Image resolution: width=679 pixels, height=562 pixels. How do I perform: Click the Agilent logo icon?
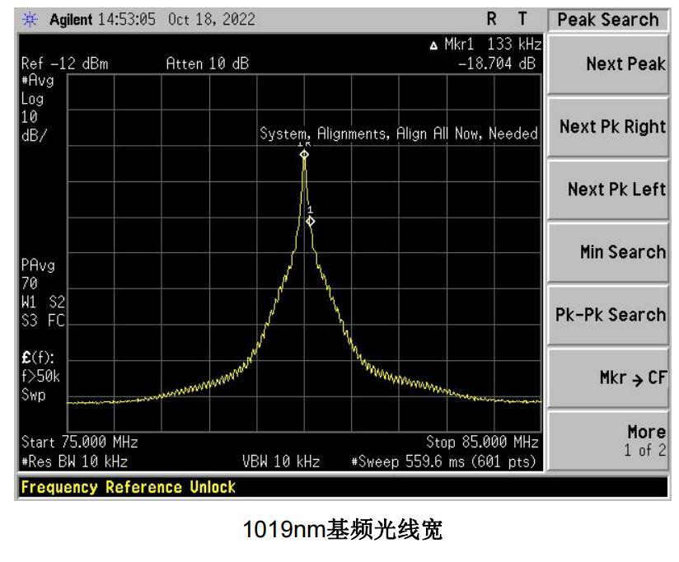click(32, 20)
